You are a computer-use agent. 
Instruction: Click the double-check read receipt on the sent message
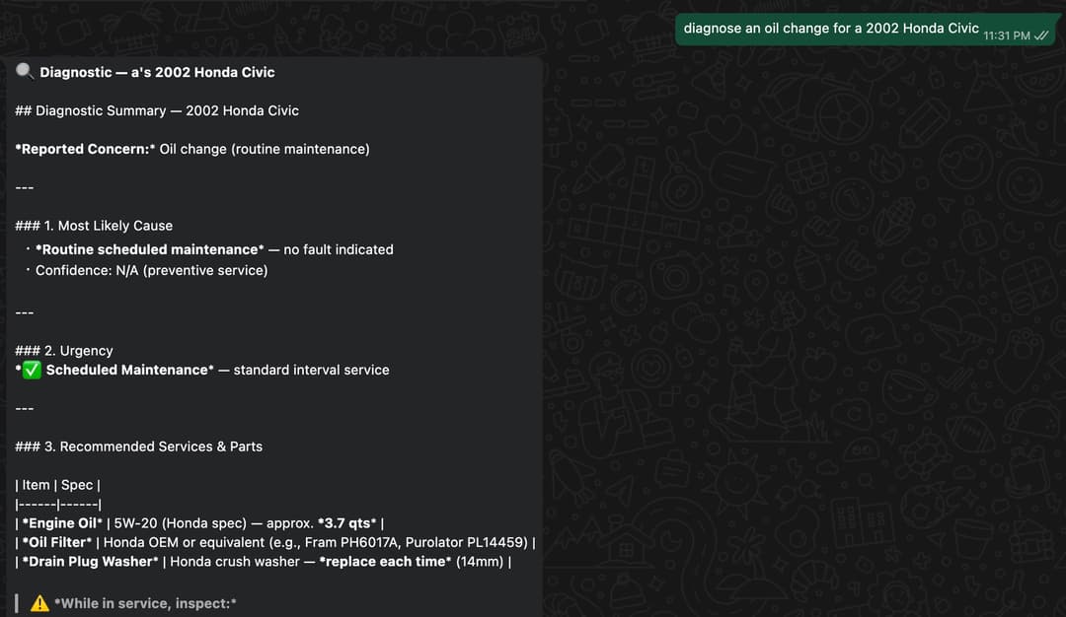pos(1039,34)
